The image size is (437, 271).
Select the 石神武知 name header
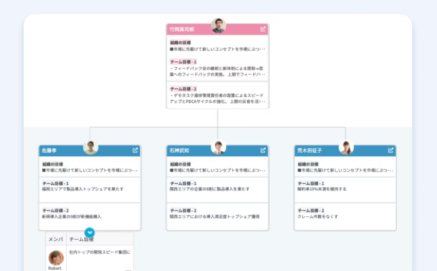(217, 151)
